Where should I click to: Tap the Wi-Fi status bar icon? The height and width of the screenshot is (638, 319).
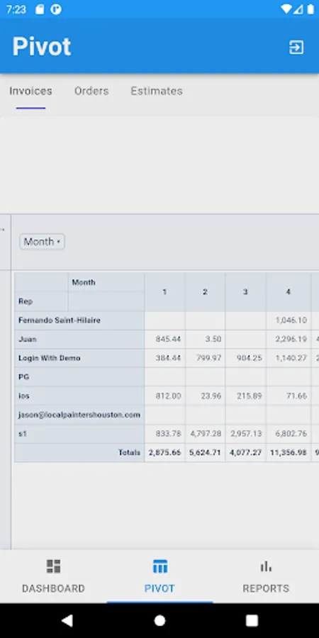286,9
